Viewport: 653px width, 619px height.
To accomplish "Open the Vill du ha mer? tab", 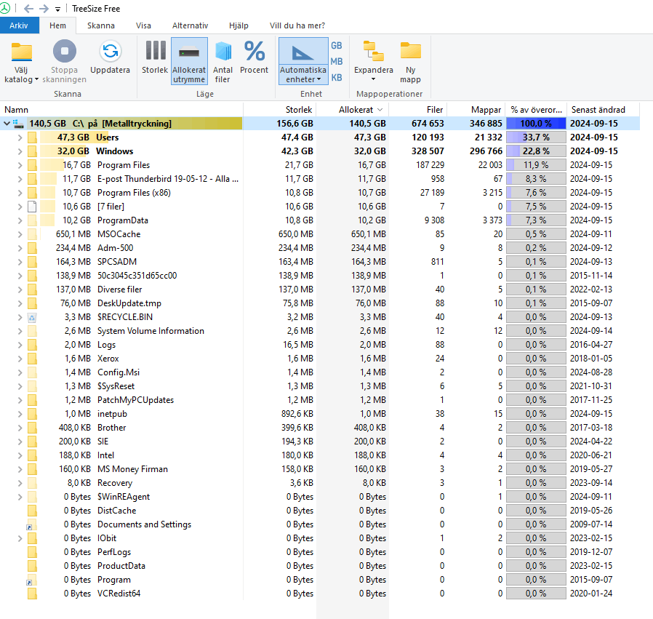I will pos(297,25).
